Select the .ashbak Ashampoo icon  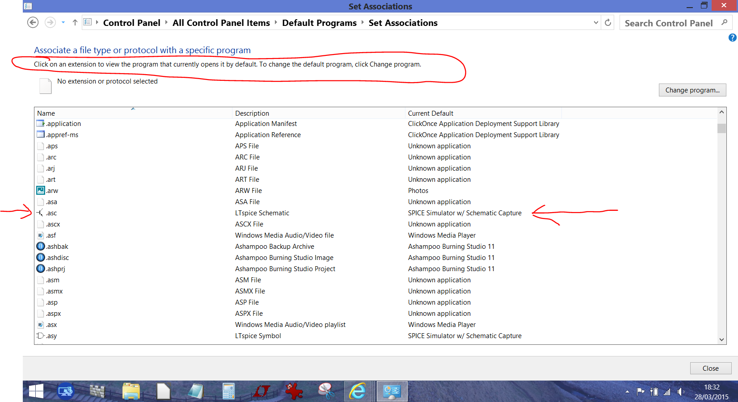click(41, 246)
